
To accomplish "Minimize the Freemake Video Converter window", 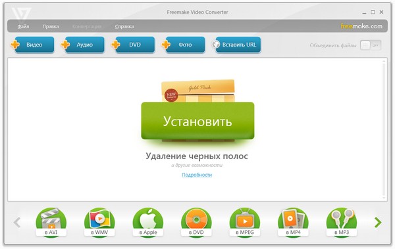I will tap(364, 12).
